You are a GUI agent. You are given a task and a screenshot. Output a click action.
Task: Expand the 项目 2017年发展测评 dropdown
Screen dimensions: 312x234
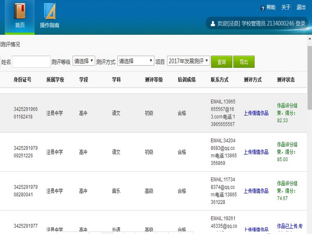coord(188,61)
